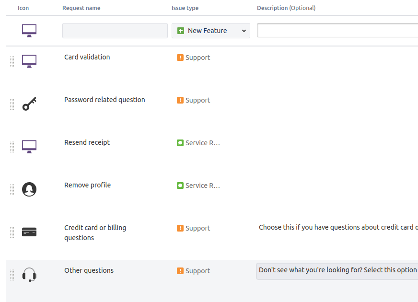This screenshot has width=418, height=302.
Task: Click the drag handle for Password related question
Action: point(12,104)
